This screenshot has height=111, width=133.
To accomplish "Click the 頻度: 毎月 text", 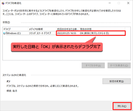I will pyautogui.click(x=12, y=91).
